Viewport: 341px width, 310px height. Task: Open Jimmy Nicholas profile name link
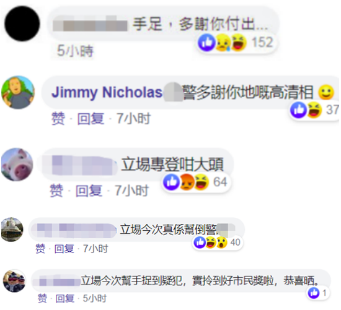tap(107, 92)
